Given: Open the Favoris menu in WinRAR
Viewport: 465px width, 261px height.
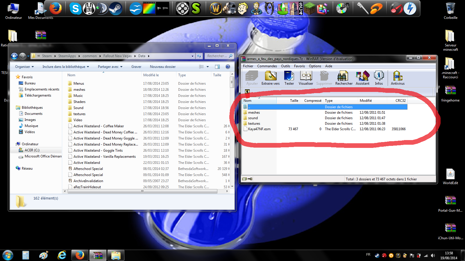Looking at the screenshot, I should tap(299, 66).
